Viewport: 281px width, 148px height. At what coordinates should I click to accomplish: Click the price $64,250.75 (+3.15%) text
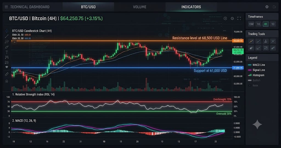tap(81, 18)
